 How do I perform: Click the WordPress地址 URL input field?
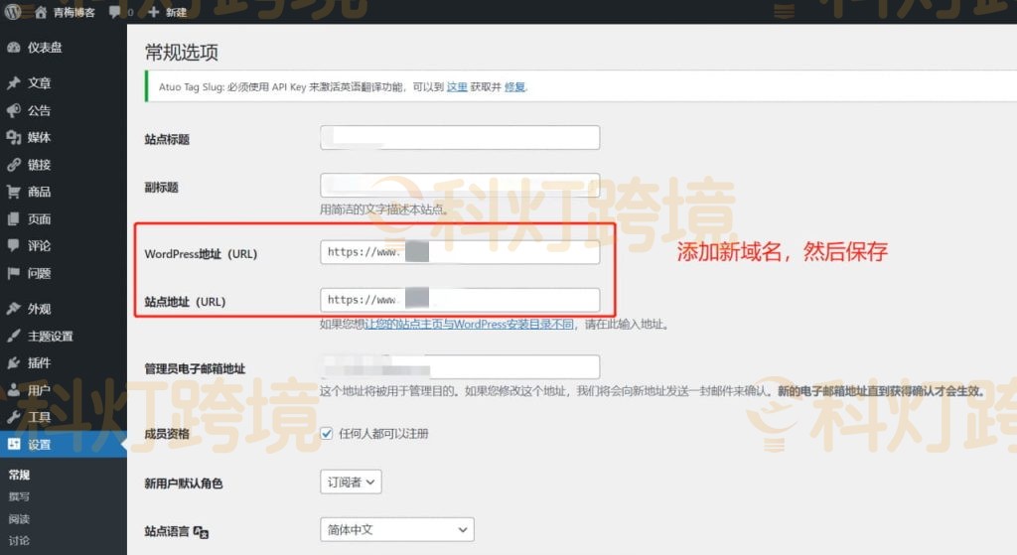click(460, 253)
